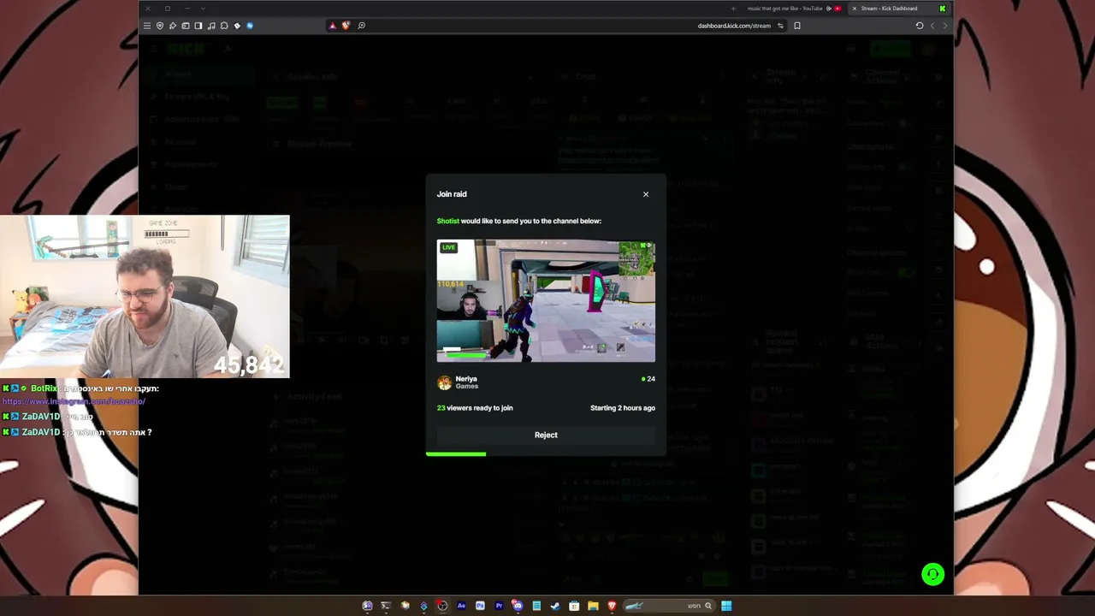Reload the Kick dashboard page
Image resolution: width=1095 pixels, height=616 pixels.
tap(920, 26)
